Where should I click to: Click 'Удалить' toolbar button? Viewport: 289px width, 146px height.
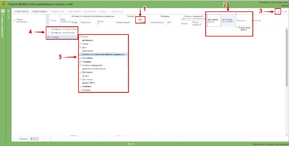coord(103,11)
